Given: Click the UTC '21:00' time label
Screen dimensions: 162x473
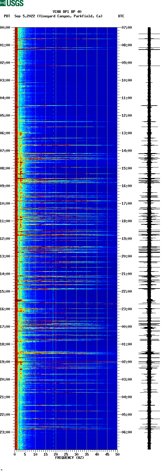Looking at the screenshot, I should (x=127, y=274).
